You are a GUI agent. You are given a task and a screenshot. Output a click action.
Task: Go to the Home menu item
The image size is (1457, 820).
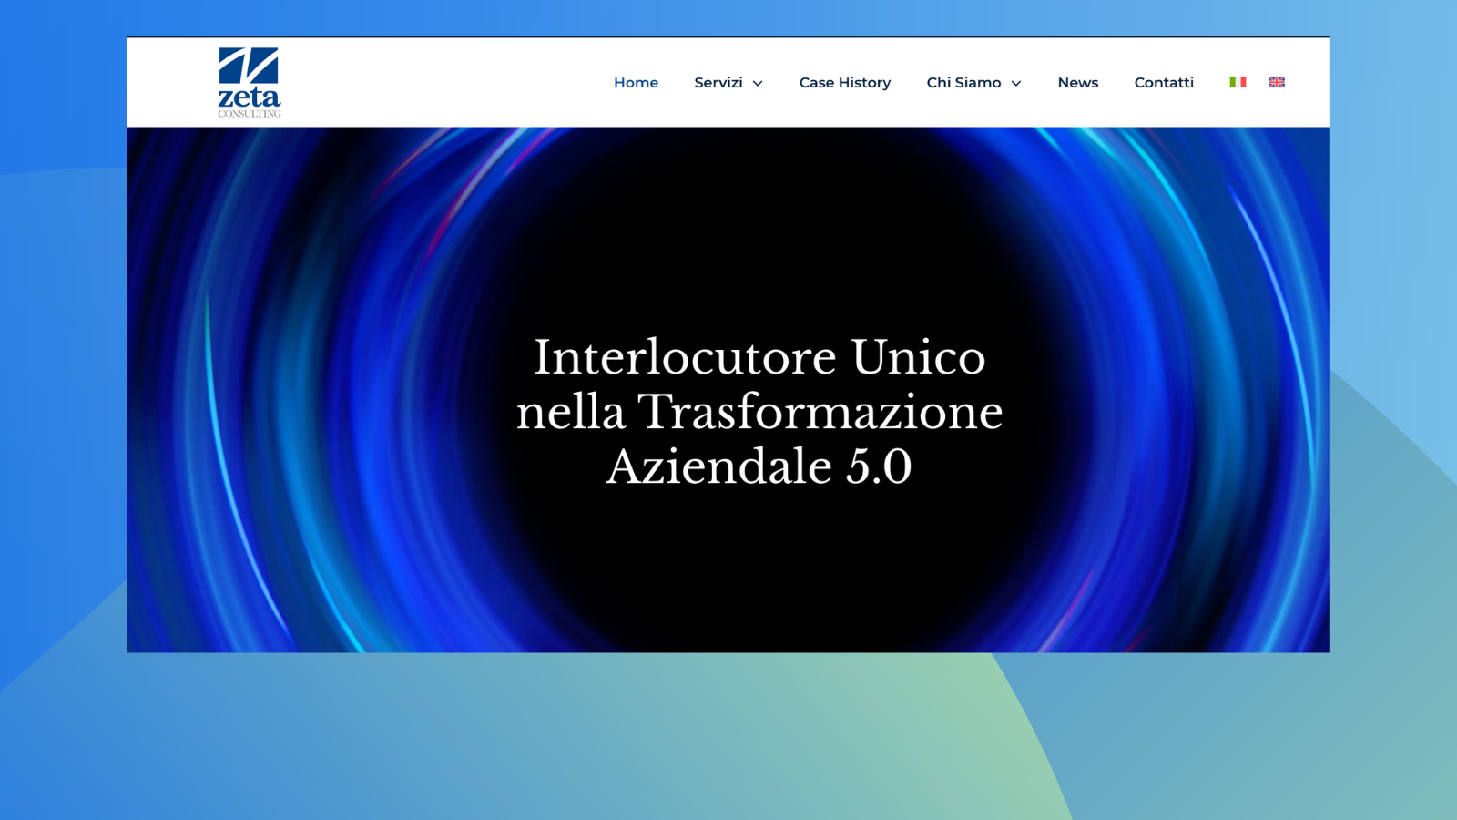pyautogui.click(x=636, y=83)
